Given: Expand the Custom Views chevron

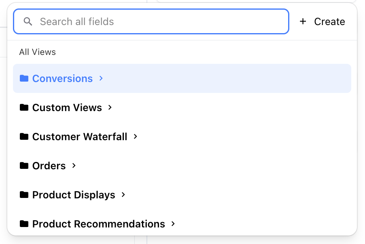Looking at the screenshot, I should pos(110,107).
